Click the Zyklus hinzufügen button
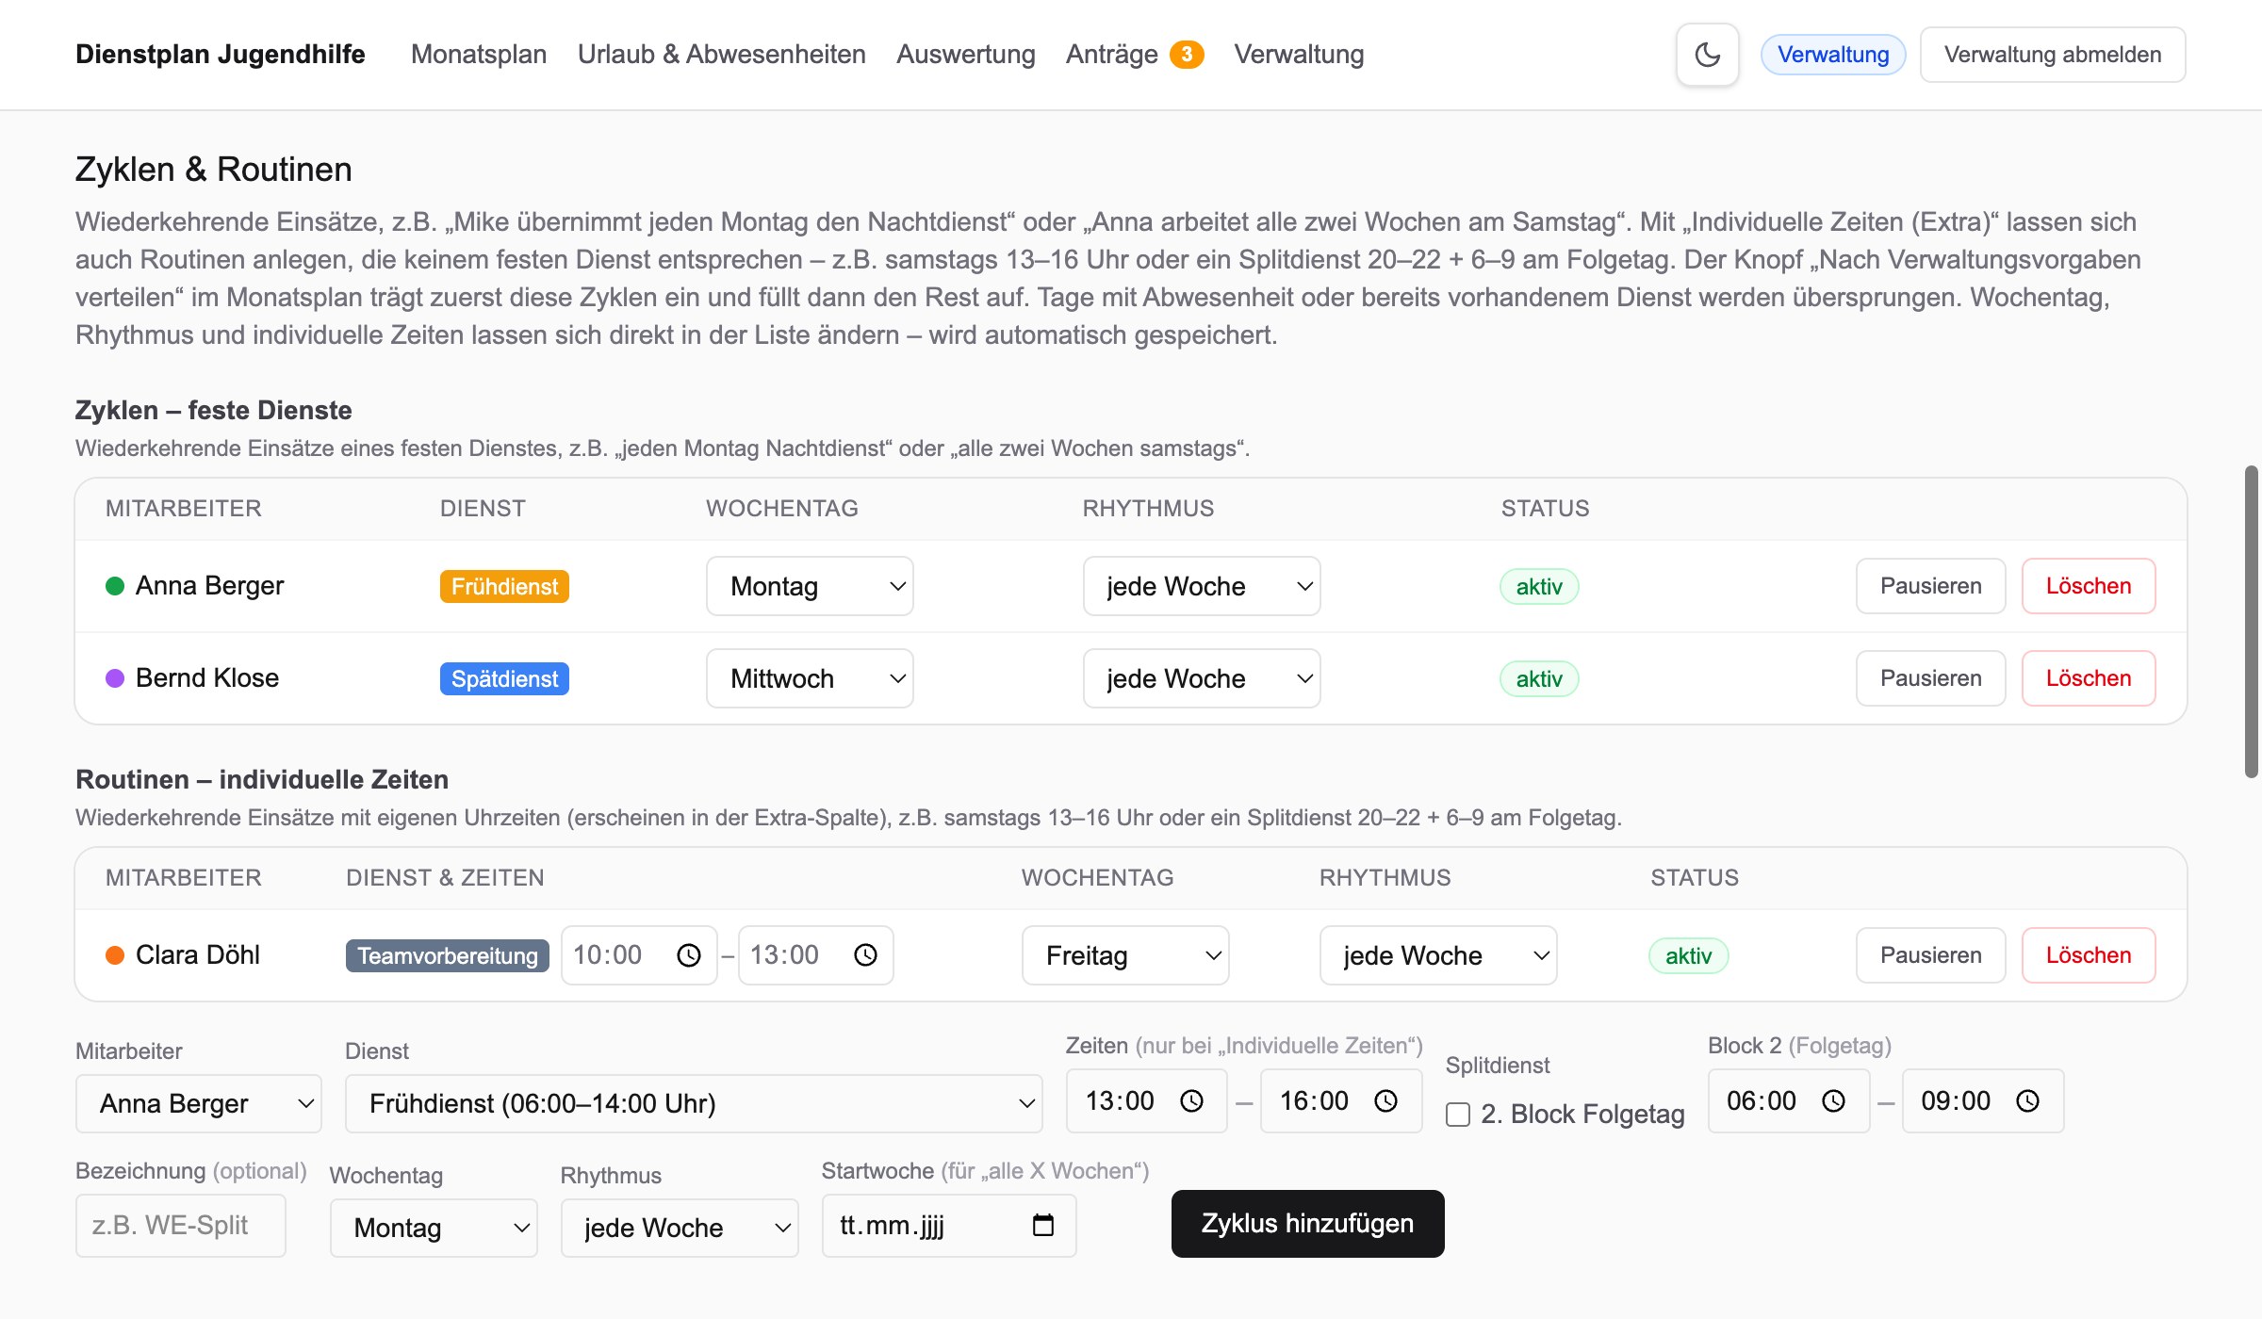This screenshot has height=1319, width=2262. coord(1307,1223)
